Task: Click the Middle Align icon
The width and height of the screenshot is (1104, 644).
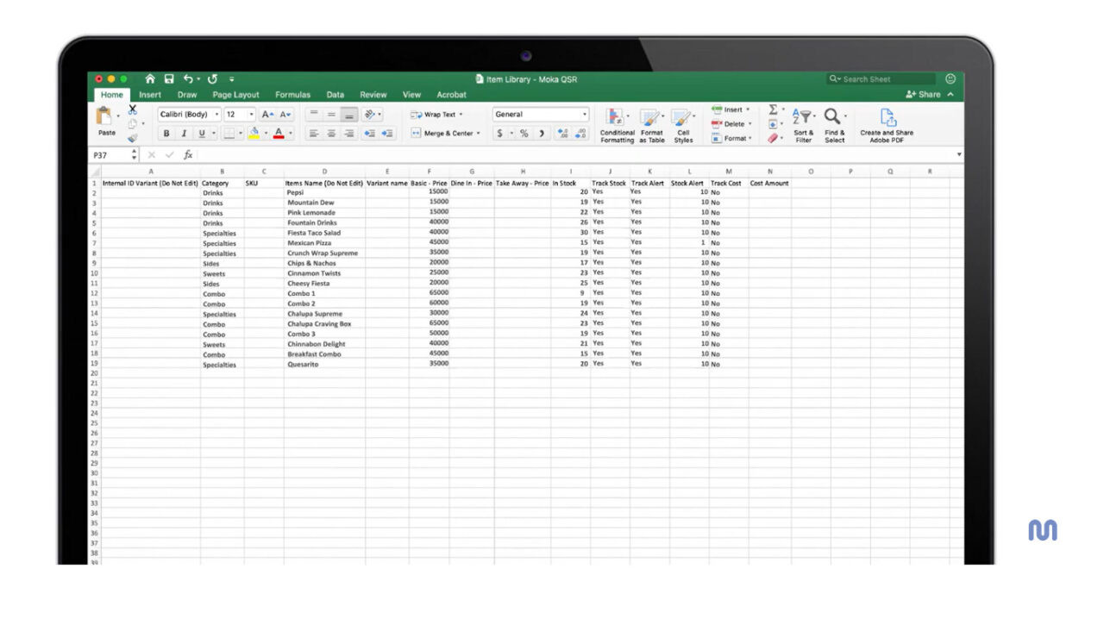Action: click(x=331, y=114)
